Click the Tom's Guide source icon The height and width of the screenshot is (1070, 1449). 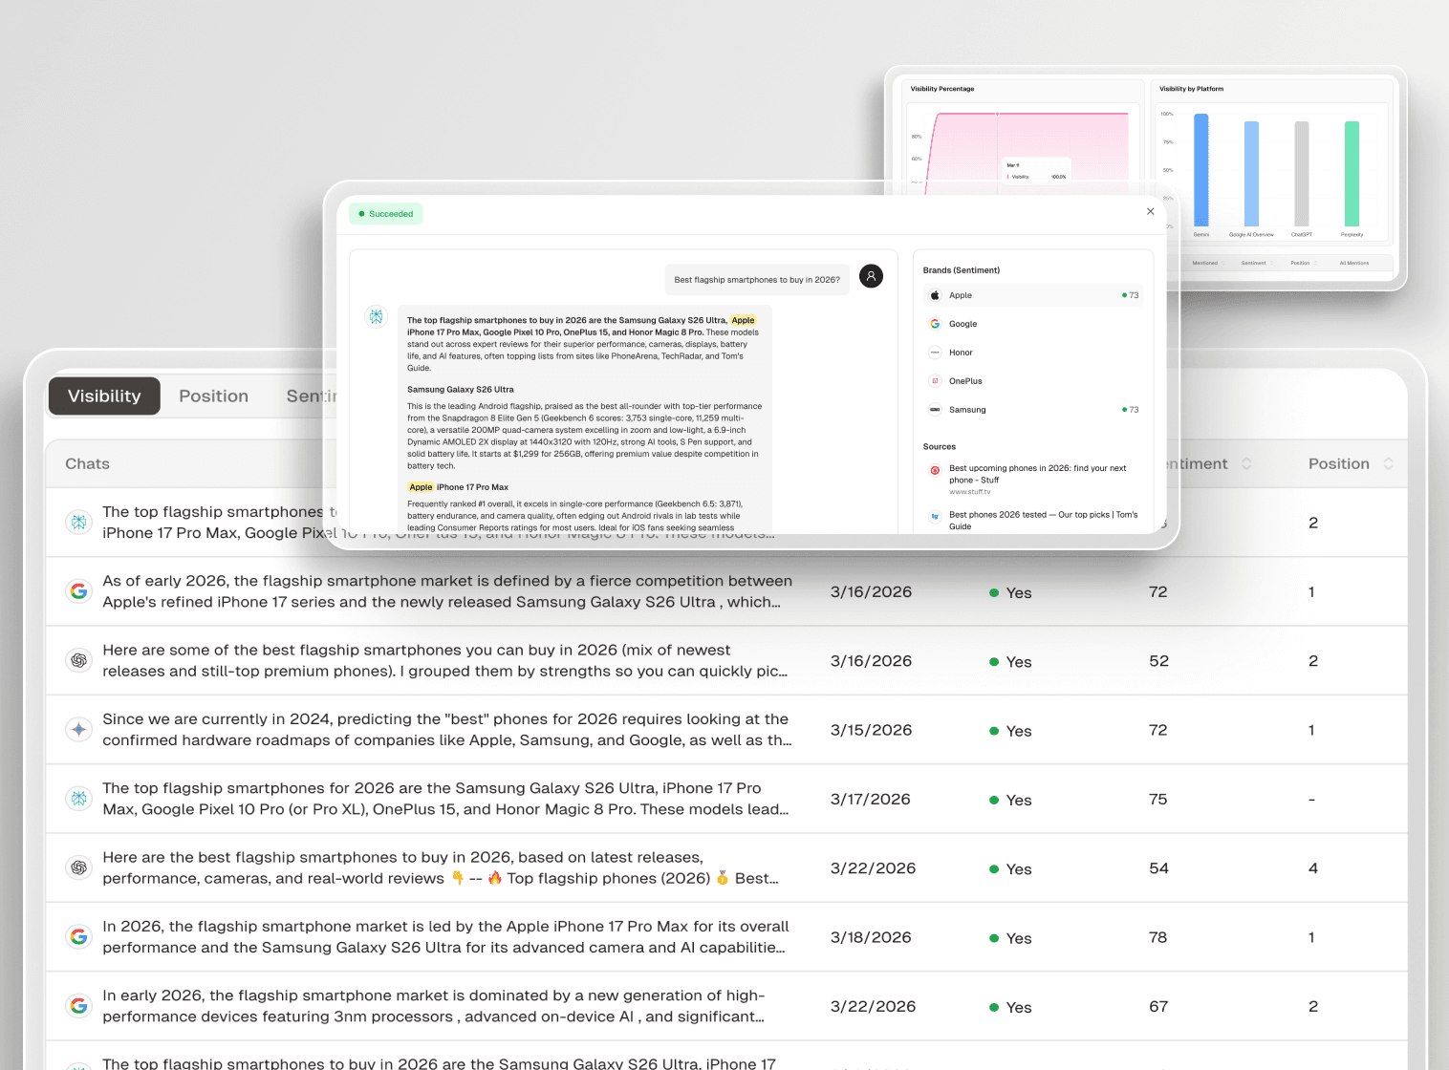934,517
